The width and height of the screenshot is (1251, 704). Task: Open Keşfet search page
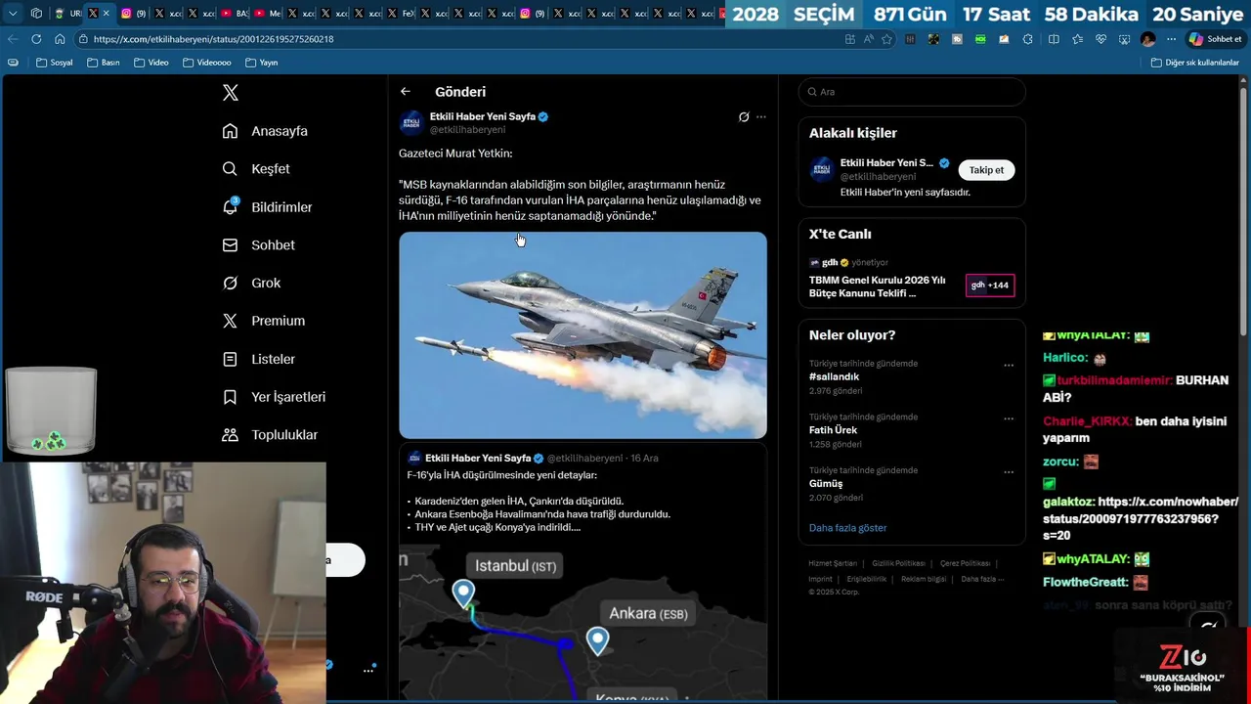tap(256, 169)
